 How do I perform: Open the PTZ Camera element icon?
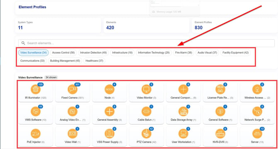pos(146,134)
